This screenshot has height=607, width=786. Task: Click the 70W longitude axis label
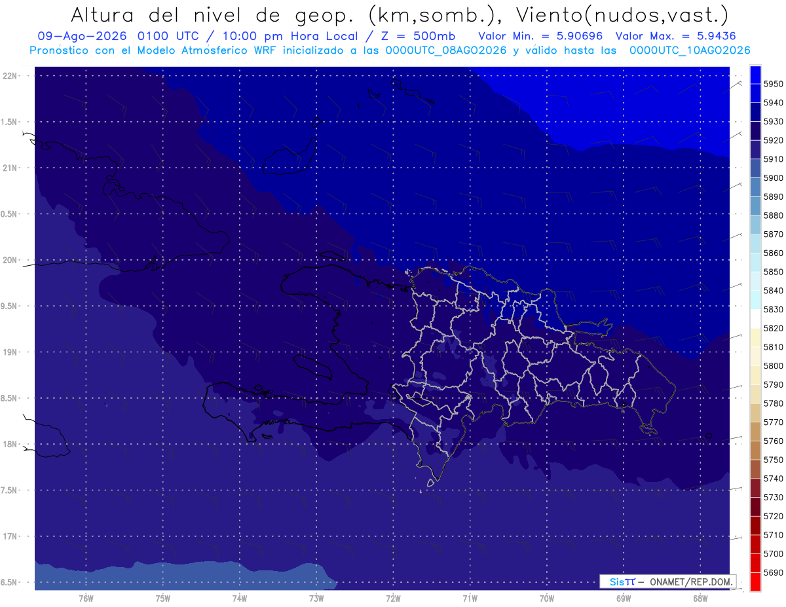point(546,598)
